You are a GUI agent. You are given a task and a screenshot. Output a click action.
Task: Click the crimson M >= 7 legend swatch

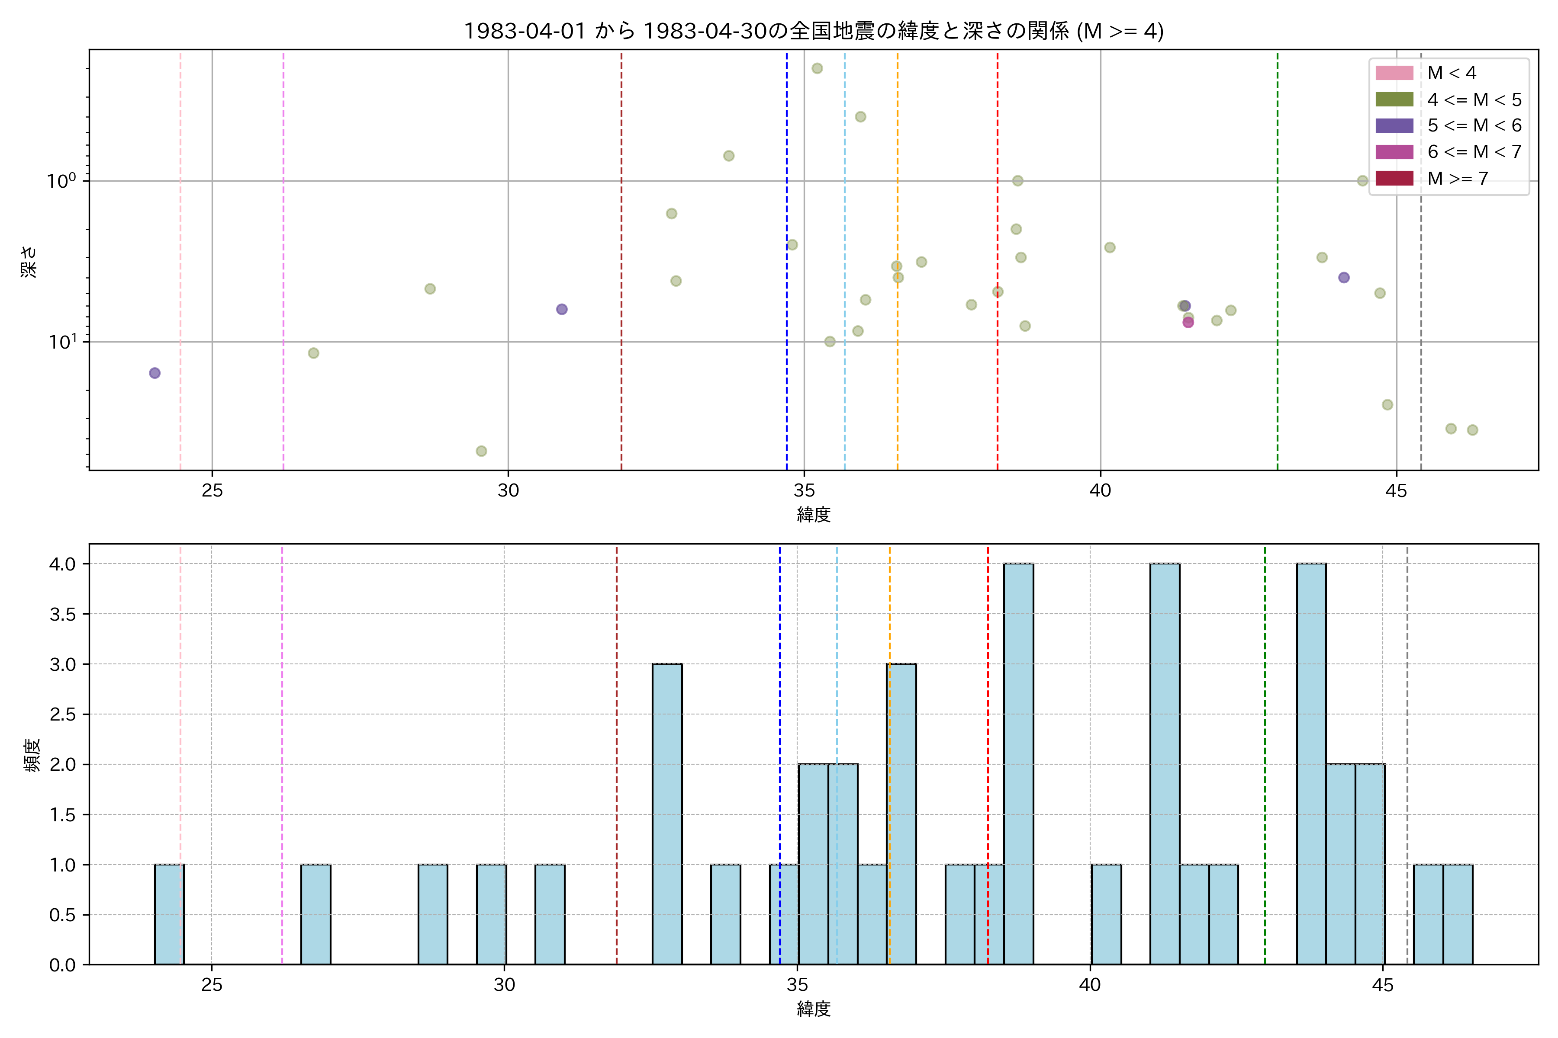click(1394, 178)
